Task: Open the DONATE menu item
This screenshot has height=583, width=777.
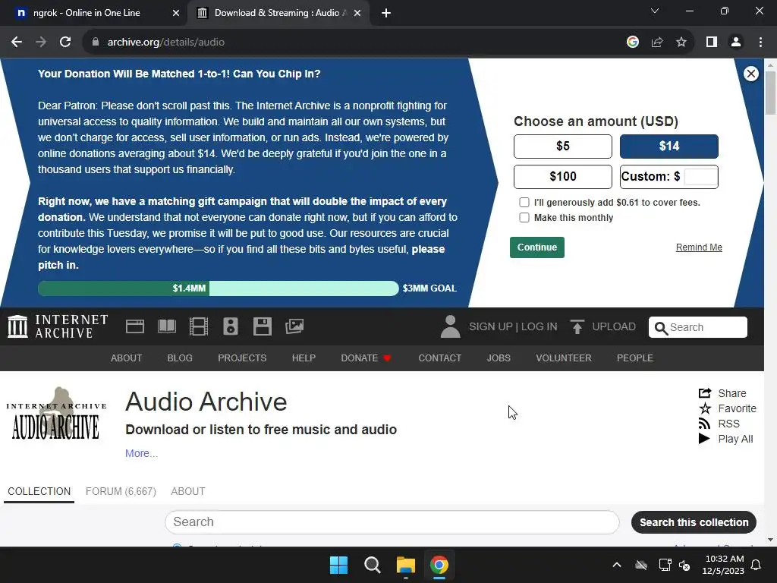Action: tap(366, 358)
